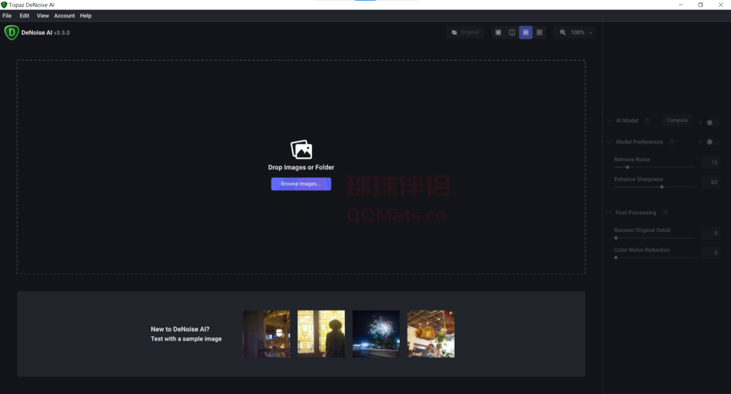This screenshot has height=394, width=731.
Task: Click the zoom magnifier icon
Action: (x=563, y=32)
